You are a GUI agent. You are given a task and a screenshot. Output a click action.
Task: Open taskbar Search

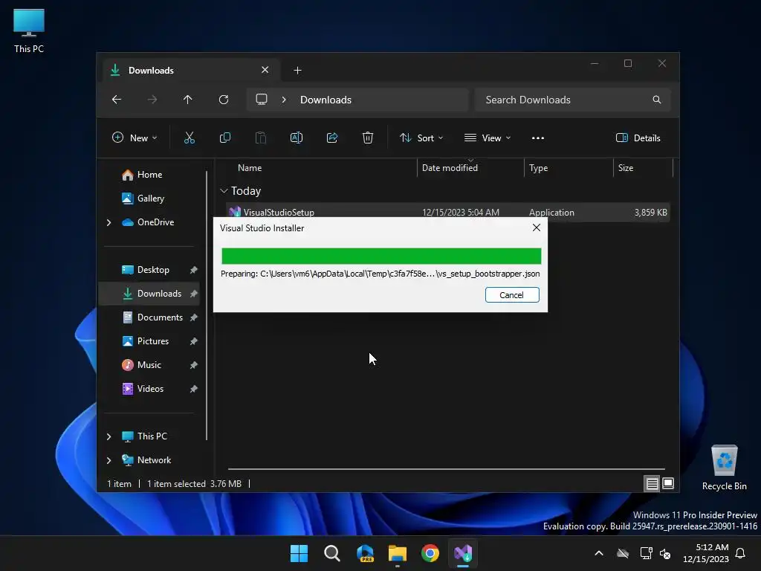click(332, 553)
